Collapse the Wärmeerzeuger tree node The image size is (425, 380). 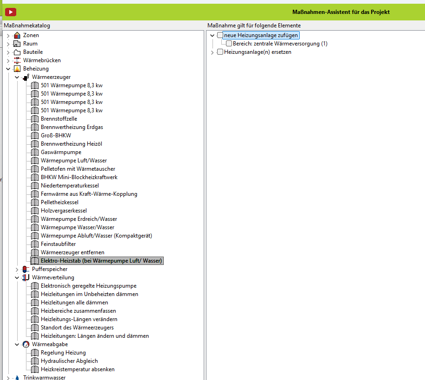[17, 77]
